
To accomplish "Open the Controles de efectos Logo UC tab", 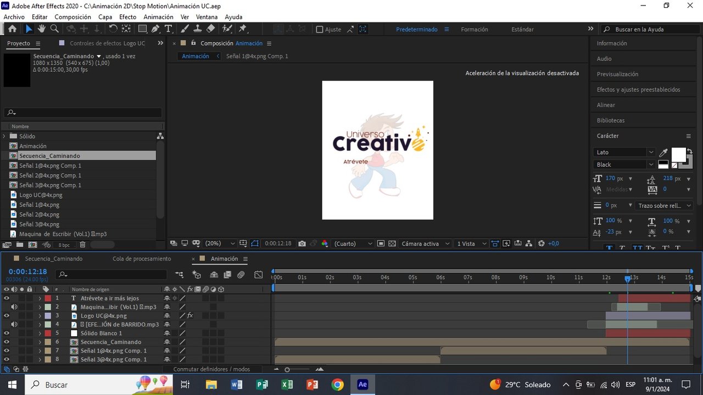I will [x=108, y=43].
